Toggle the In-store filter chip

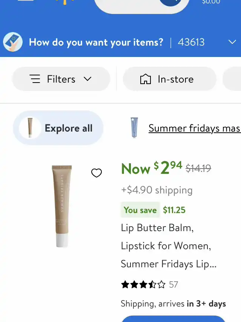[x=169, y=79]
